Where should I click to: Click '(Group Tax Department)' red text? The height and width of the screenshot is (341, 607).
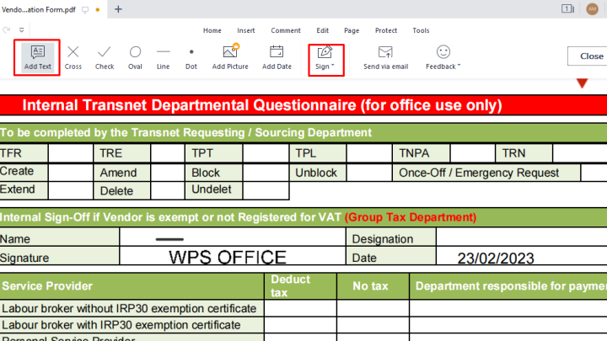point(411,217)
